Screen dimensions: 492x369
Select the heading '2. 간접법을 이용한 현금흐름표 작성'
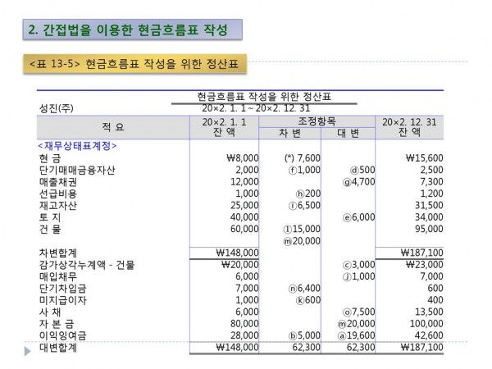132,30
